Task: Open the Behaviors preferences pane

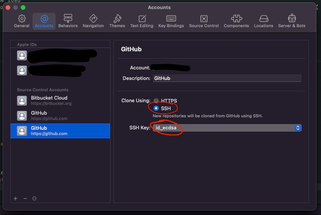Action: pyautogui.click(x=68, y=21)
